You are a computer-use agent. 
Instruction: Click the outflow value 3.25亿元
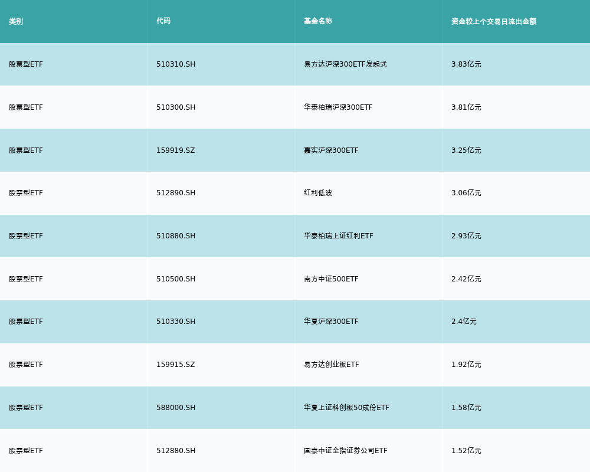466,150
